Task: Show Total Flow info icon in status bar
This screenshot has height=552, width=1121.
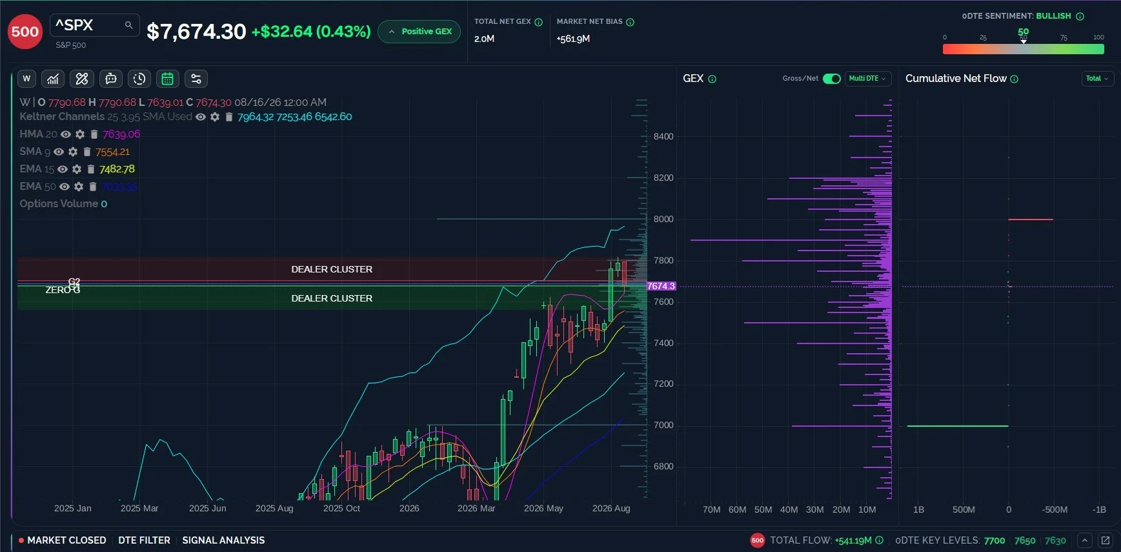Action: [879, 540]
